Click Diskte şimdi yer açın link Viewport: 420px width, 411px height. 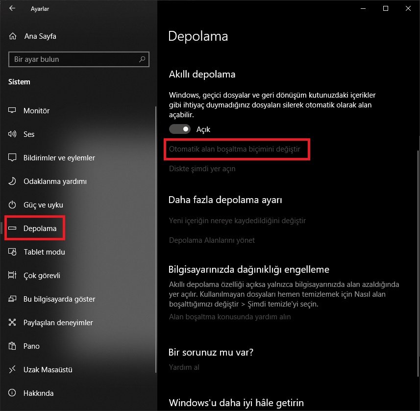point(202,169)
